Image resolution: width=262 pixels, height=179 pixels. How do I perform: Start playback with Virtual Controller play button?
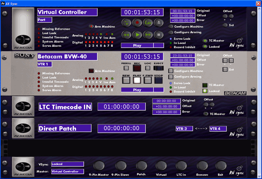pos(137,35)
